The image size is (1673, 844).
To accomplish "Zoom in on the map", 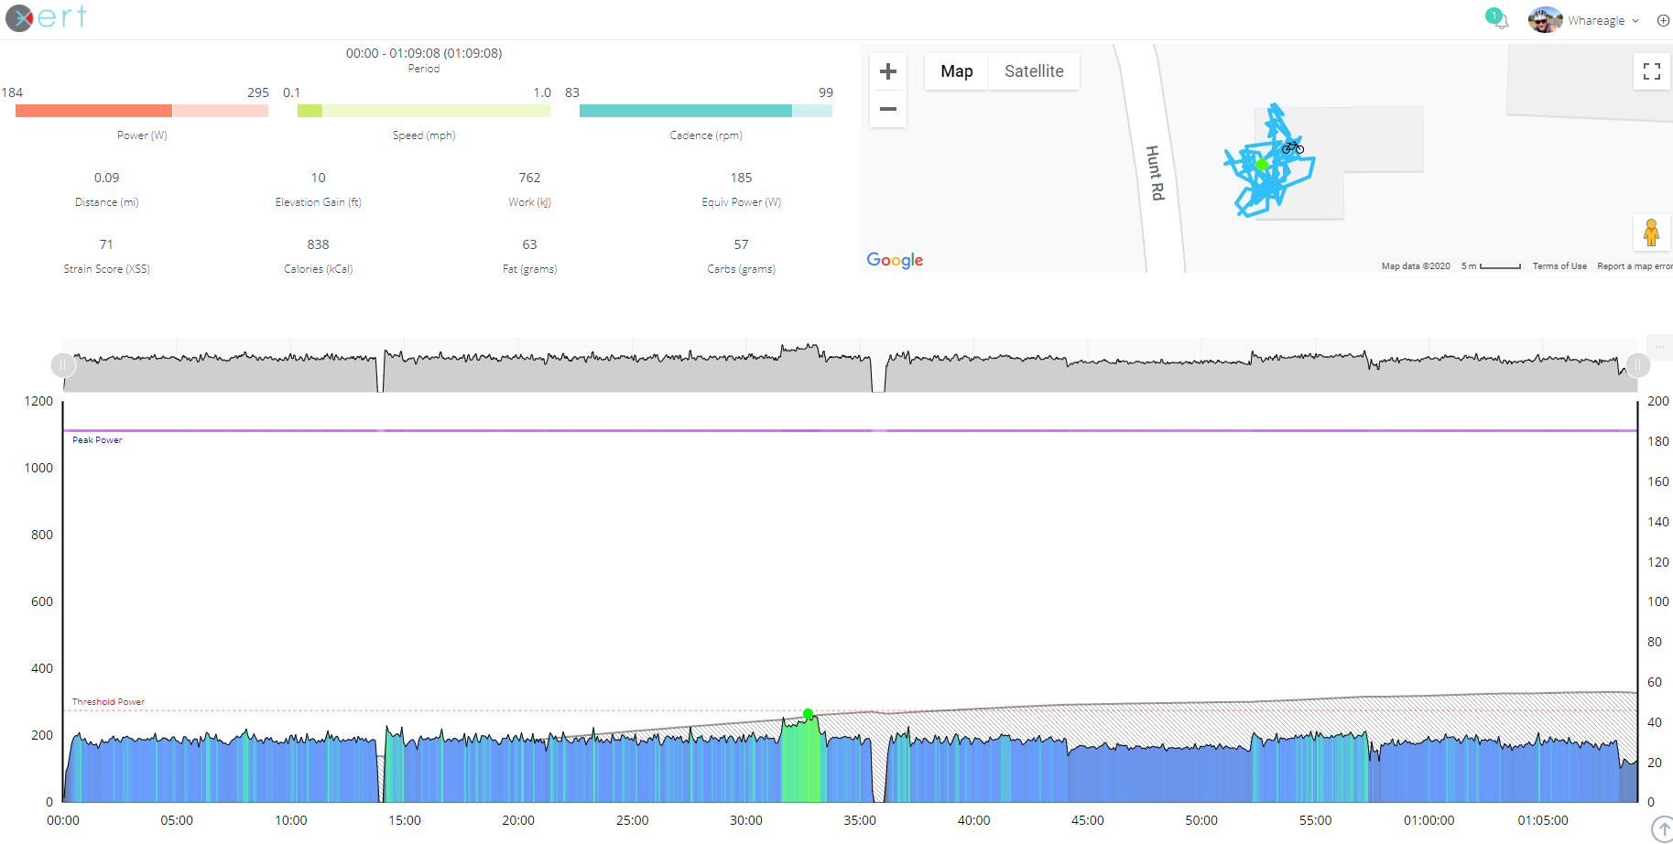I will pyautogui.click(x=887, y=70).
